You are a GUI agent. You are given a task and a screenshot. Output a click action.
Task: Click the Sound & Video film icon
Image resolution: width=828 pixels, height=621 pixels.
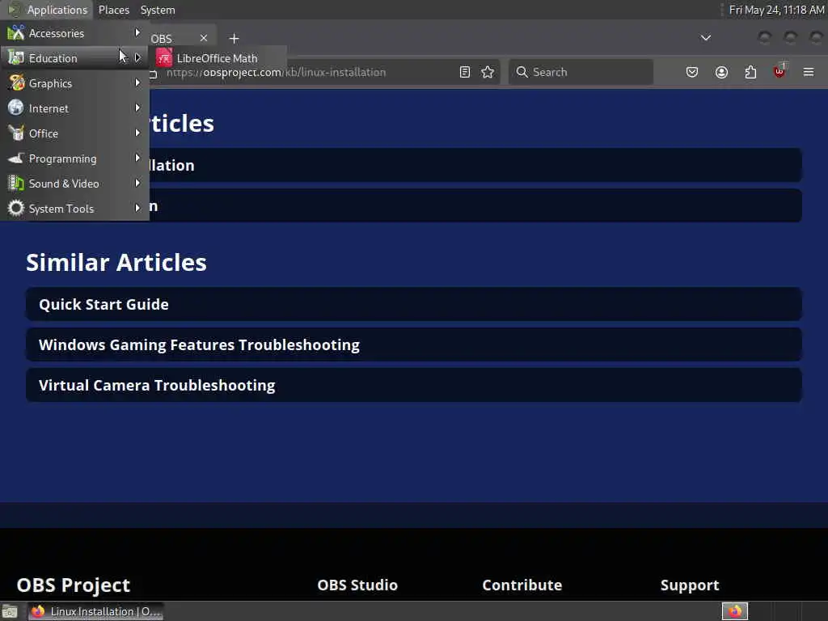16,184
